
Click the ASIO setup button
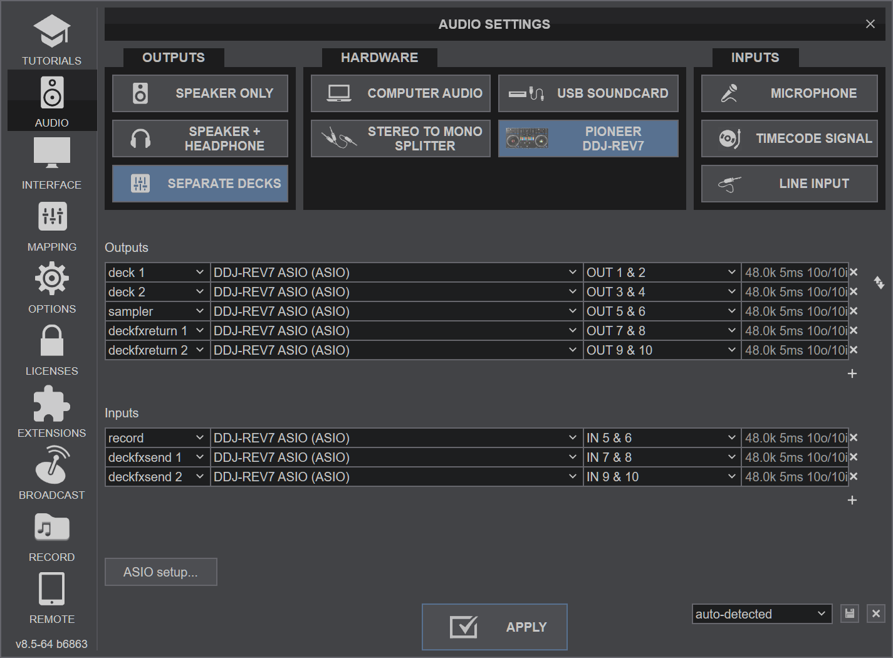pos(160,572)
